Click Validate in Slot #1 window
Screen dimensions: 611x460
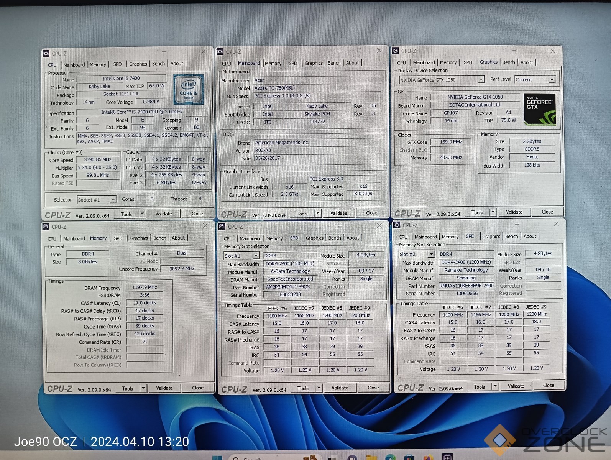coord(340,388)
